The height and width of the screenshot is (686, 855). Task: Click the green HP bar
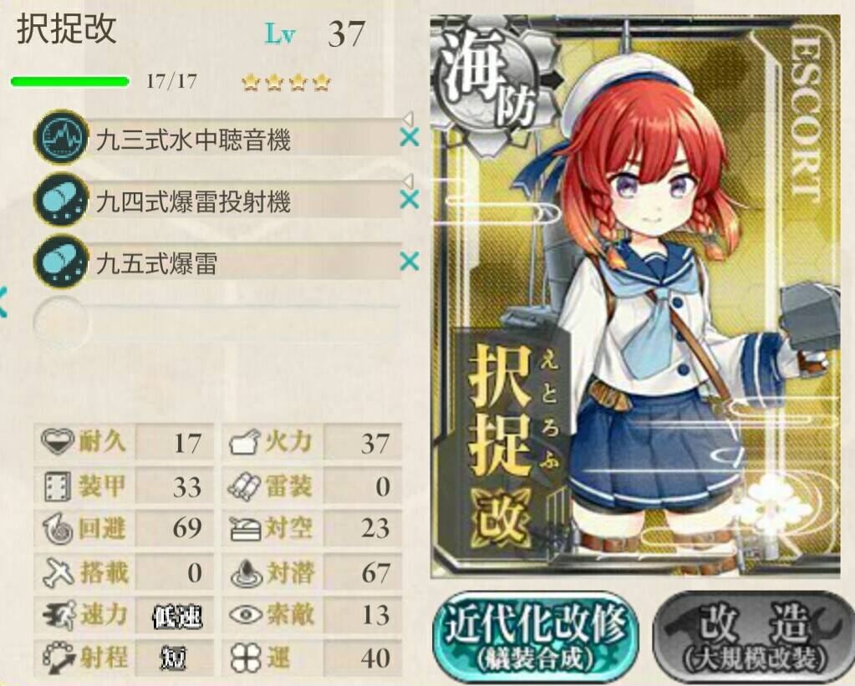pos(70,82)
